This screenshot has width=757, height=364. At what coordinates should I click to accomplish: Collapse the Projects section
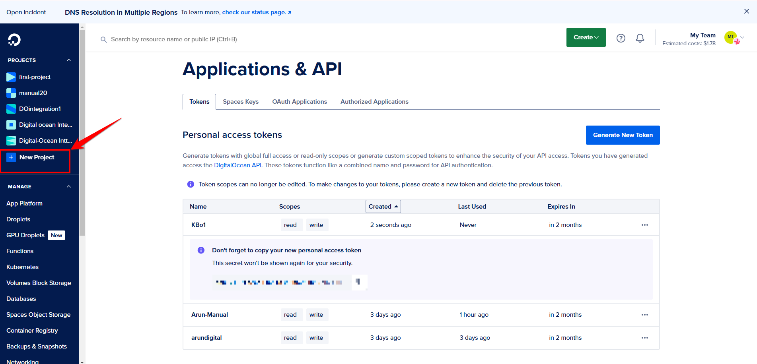click(69, 60)
